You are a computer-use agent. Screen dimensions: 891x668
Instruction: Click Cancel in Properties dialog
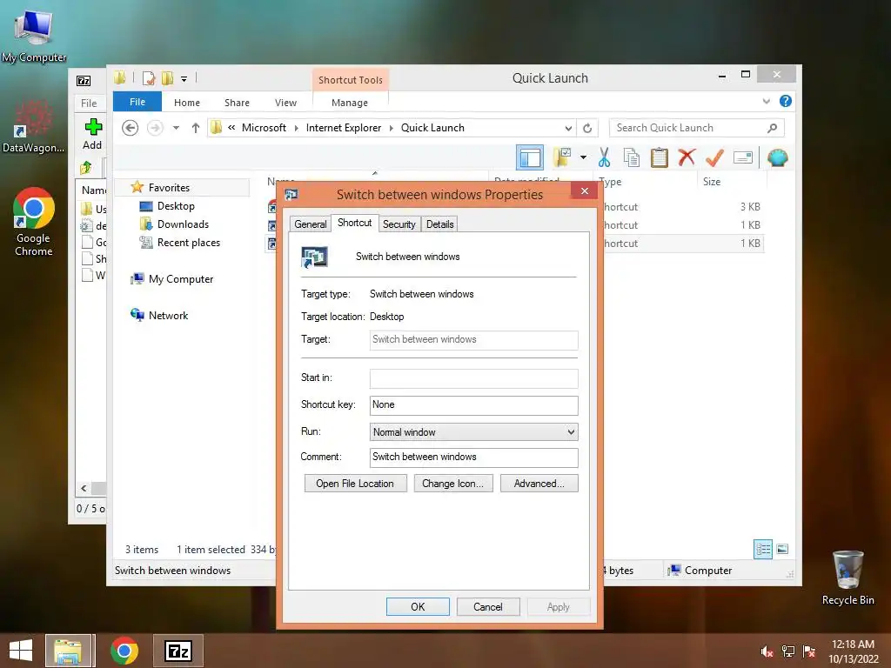(487, 606)
